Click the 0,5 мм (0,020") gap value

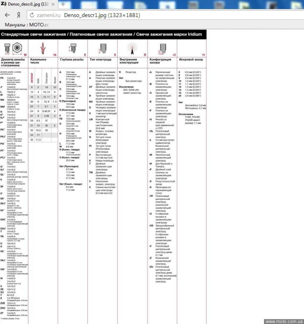click(x=193, y=72)
